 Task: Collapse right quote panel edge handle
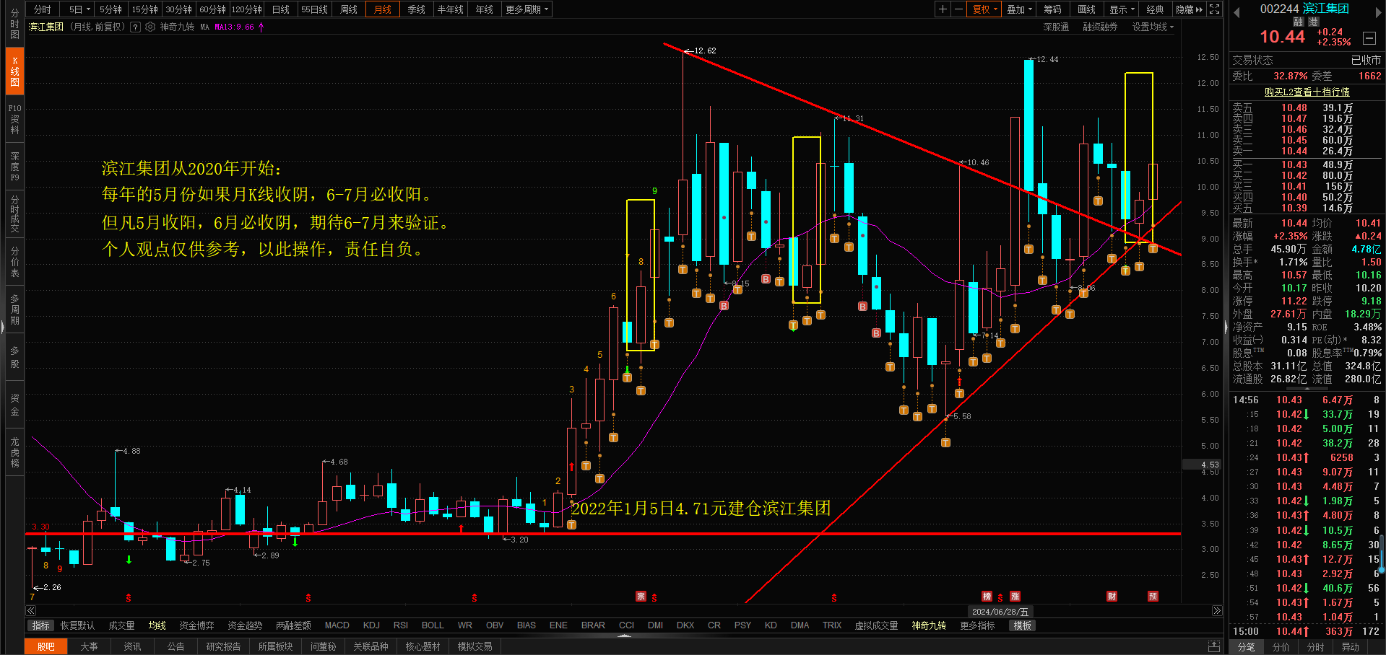(1226, 327)
